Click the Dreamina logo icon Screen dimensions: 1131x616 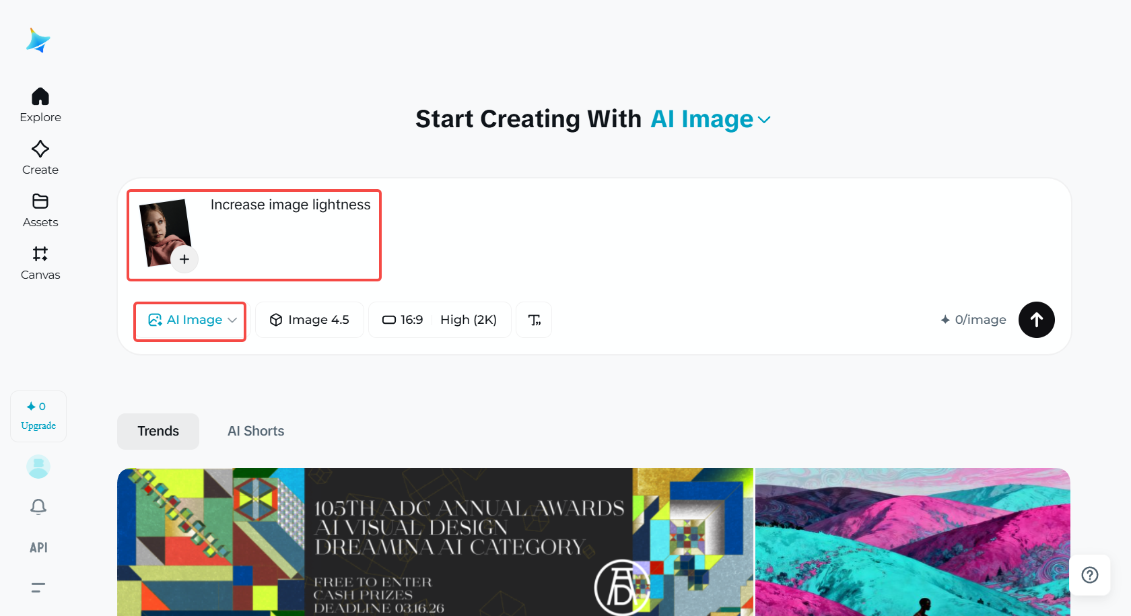[x=38, y=40]
